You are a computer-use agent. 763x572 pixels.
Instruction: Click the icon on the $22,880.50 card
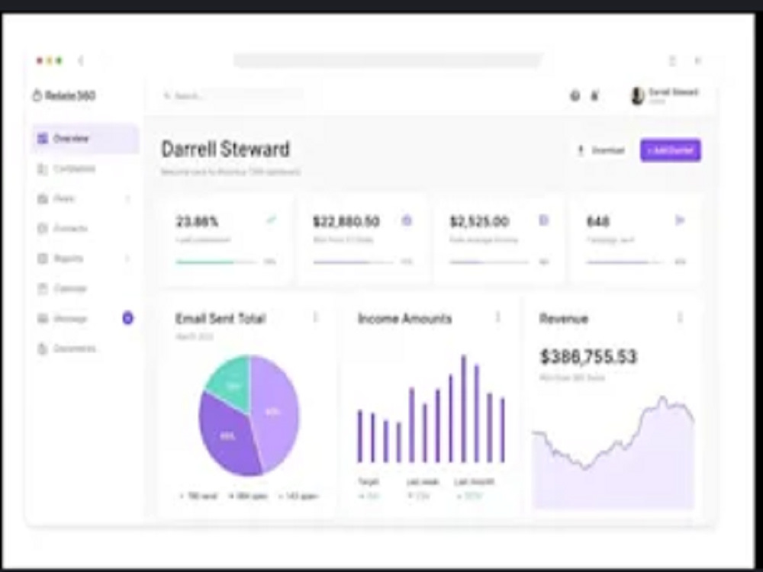click(x=407, y=220)
